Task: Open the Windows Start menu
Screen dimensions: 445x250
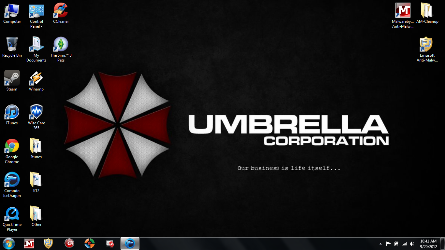Action: (x=9, y=243)
